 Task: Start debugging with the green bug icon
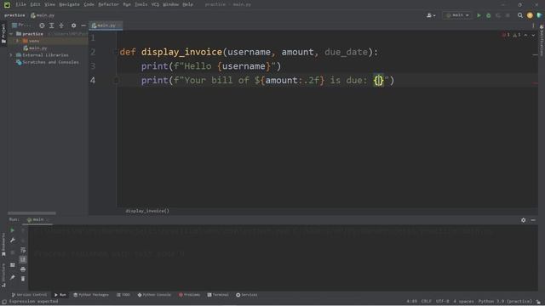tap(488, 15)
